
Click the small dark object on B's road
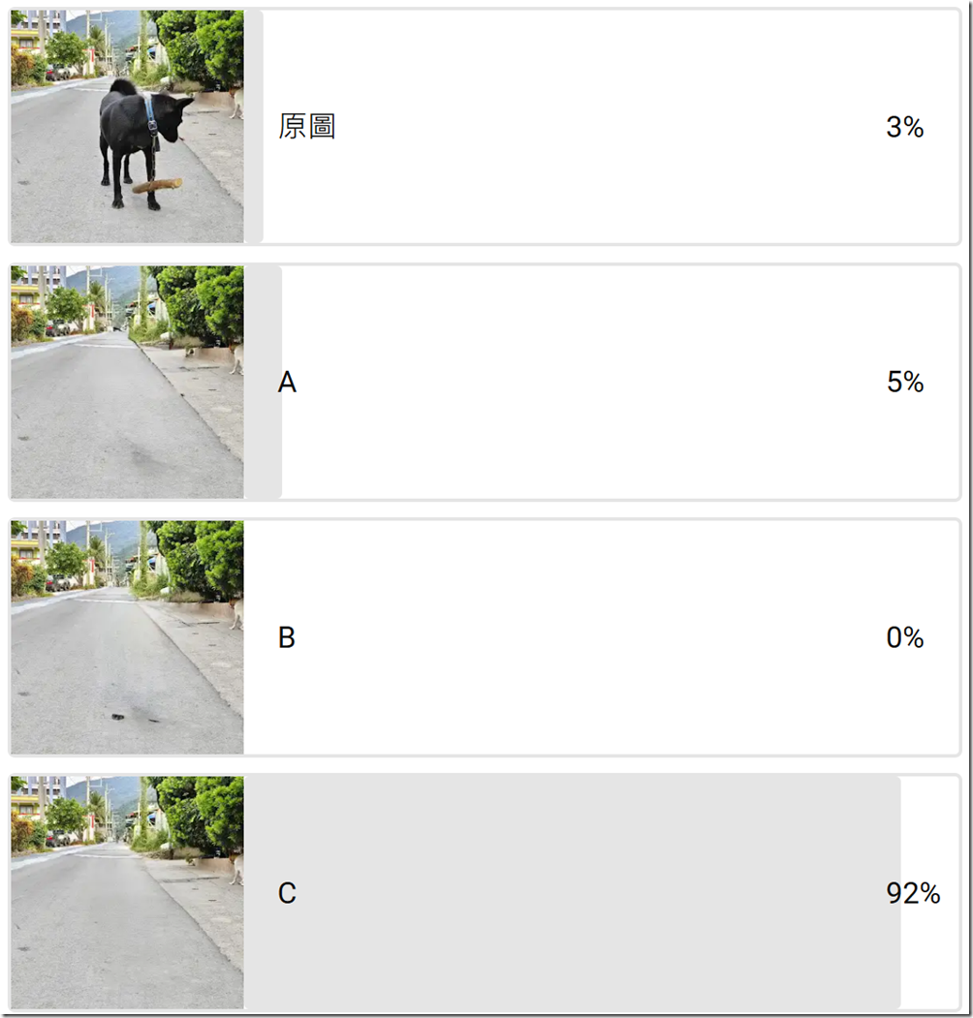pyautogui.click(x=117, y=717)
